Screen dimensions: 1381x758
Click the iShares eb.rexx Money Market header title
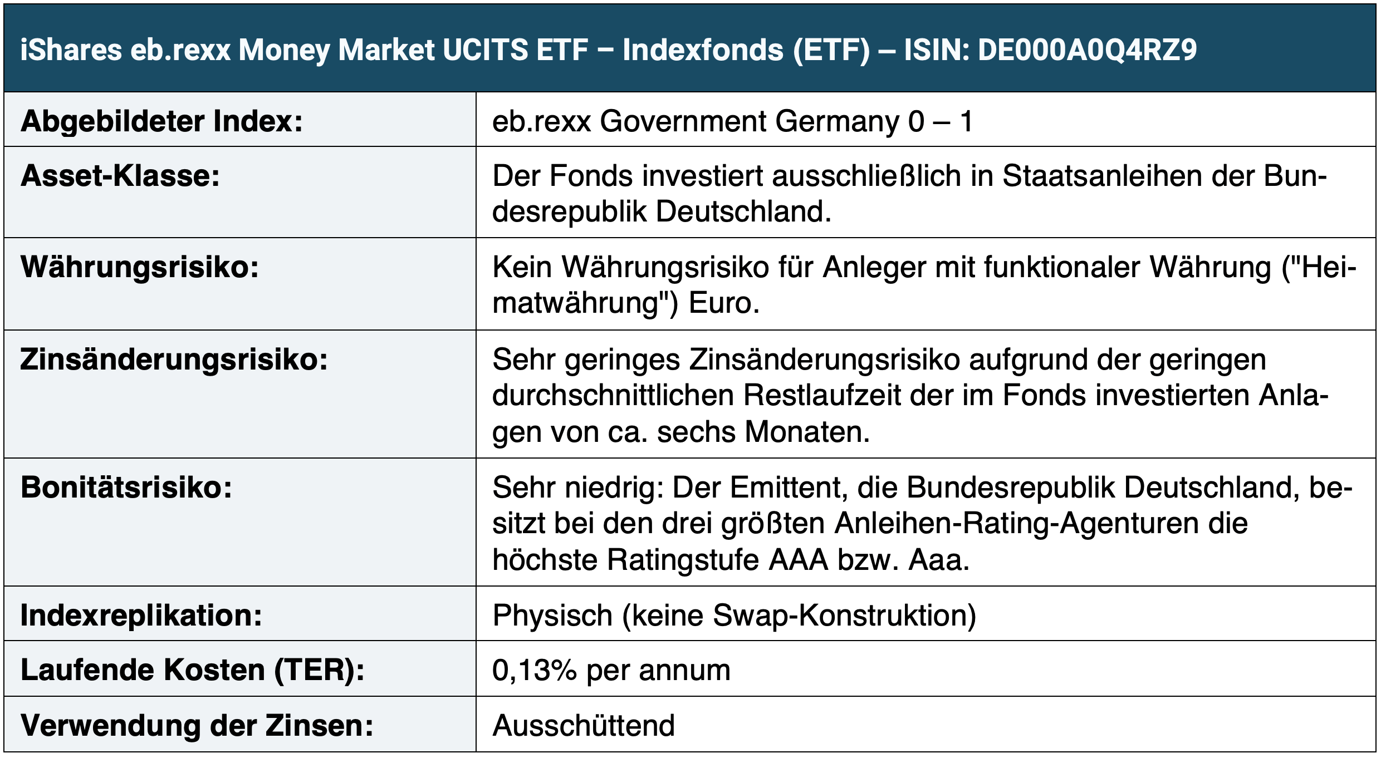pyautogui.click(x=609, y=50)
